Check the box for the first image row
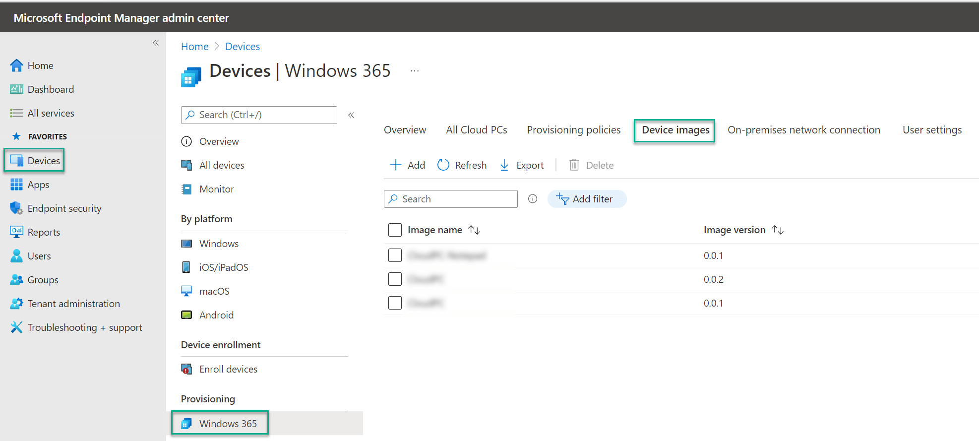This screenshot has width=979, height=441. pyautogui.click(x=395, y=255)
